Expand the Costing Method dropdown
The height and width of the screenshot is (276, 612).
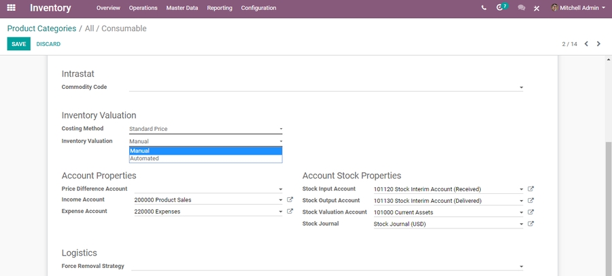[x=205, y=129]
